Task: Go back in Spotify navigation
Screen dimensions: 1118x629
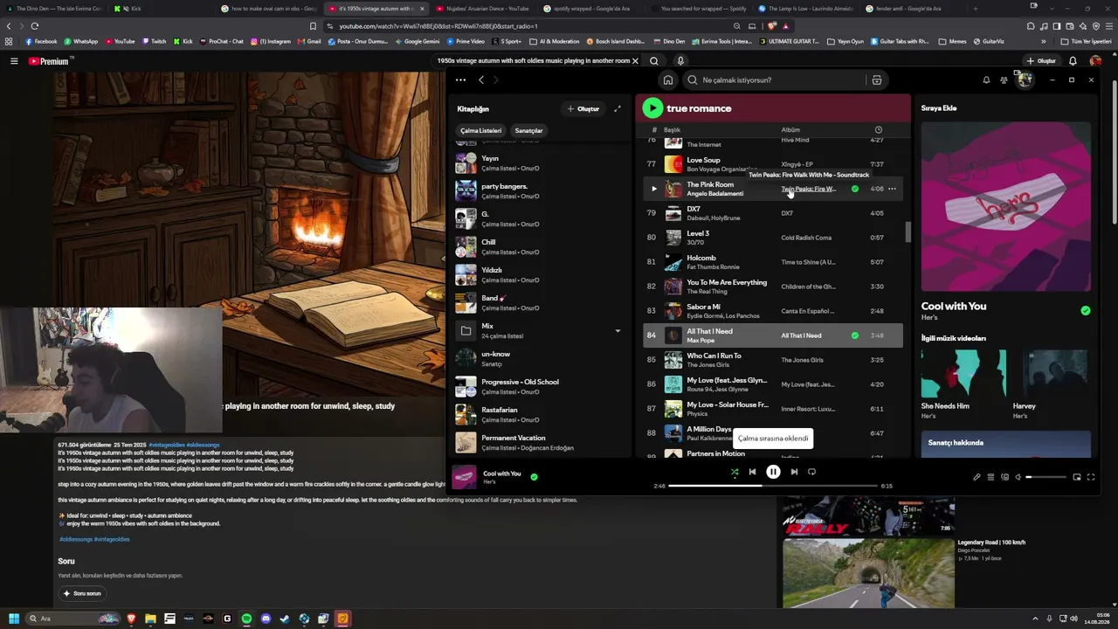Action: tap(481, 80)
